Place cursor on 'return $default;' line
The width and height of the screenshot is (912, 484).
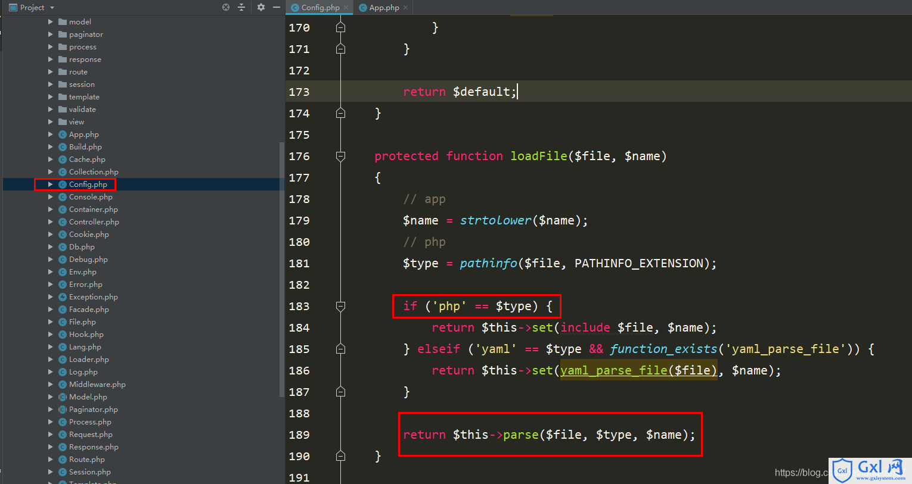tap(460, 92)
